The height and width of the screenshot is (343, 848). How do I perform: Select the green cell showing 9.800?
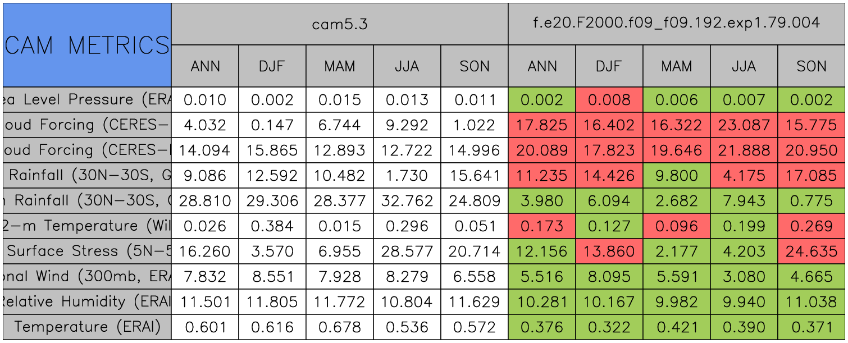tap(677, 176)
